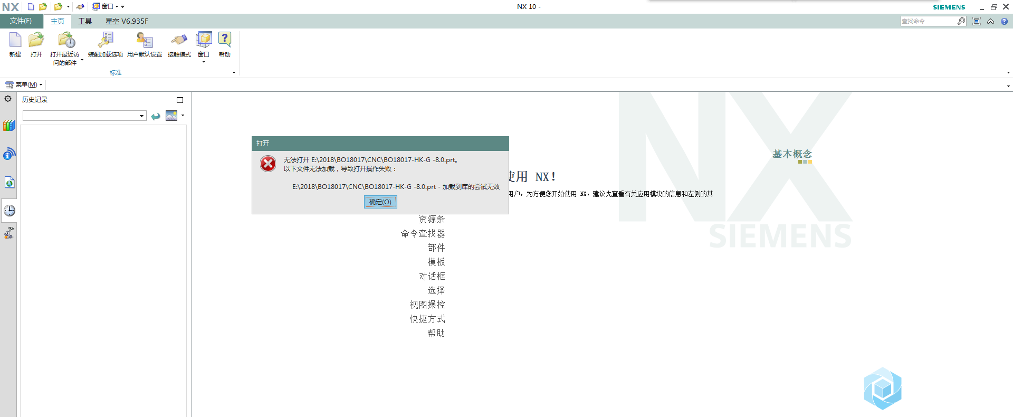Click Open folder icon in quick access toolbar
This screenshot has width=1013, height=417.
43,7
